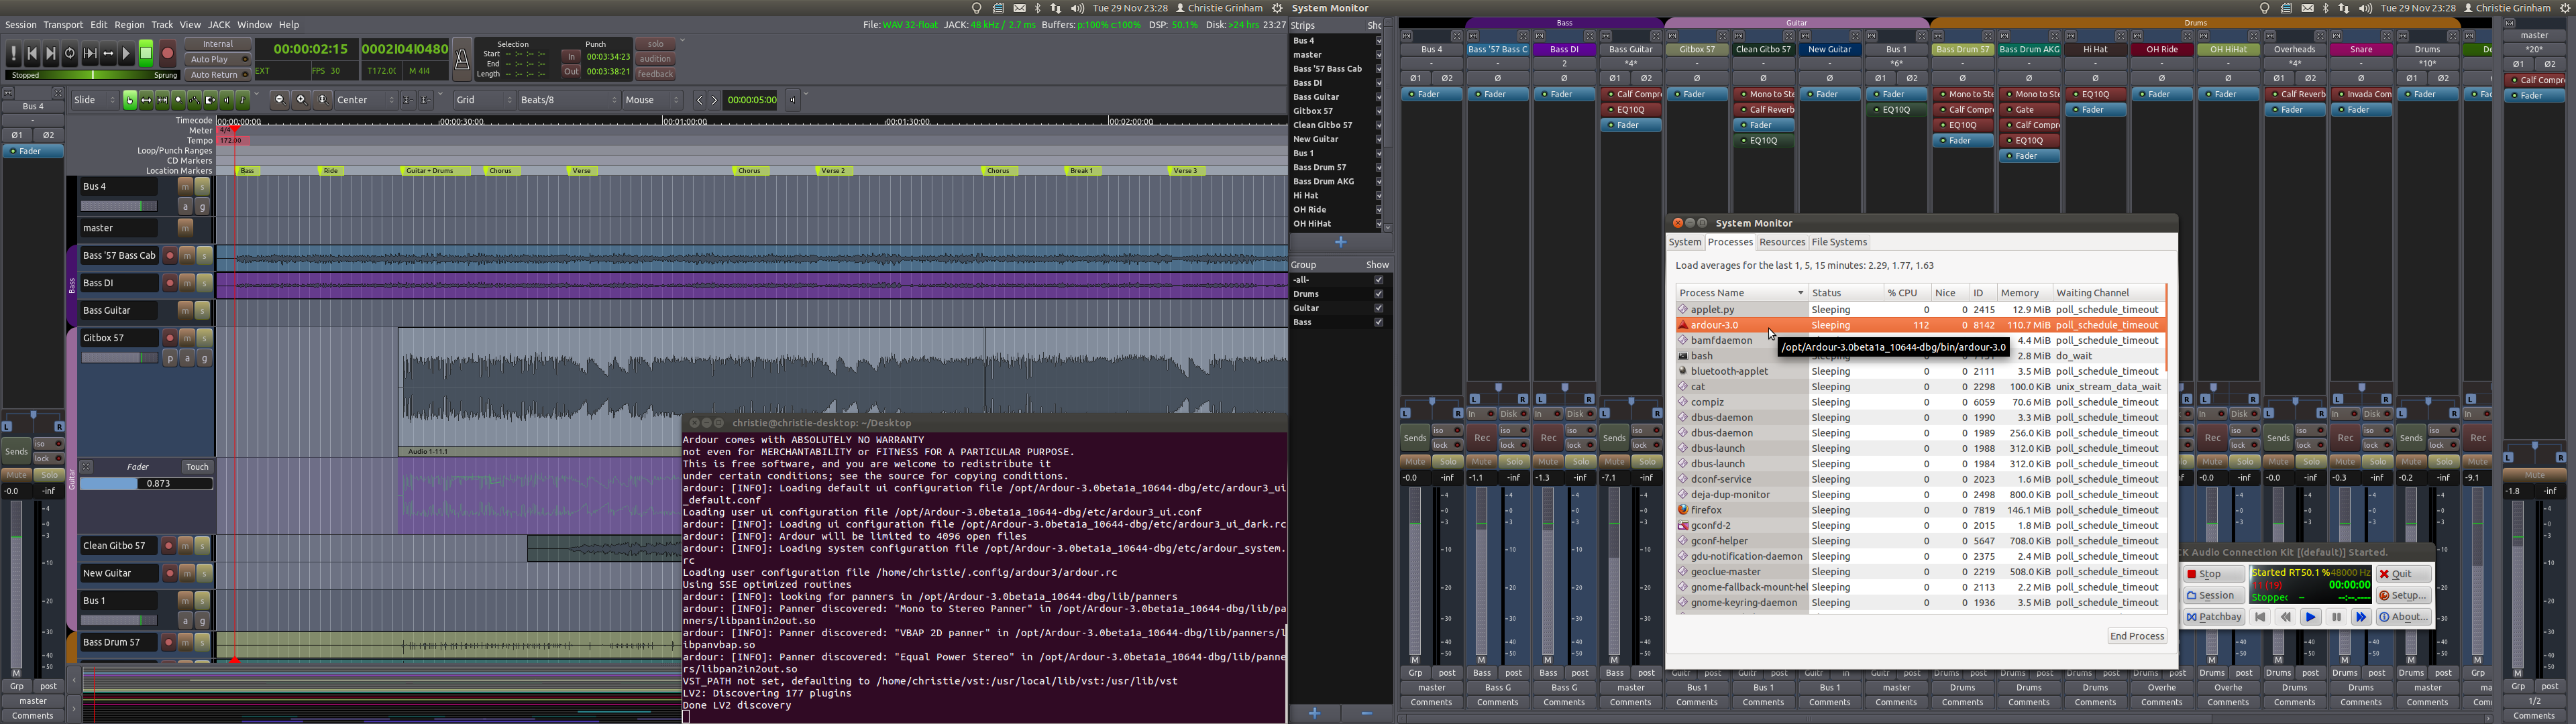Select the range selection tool
Viewport: 2576px width, 724px height.
pos(146,100)
